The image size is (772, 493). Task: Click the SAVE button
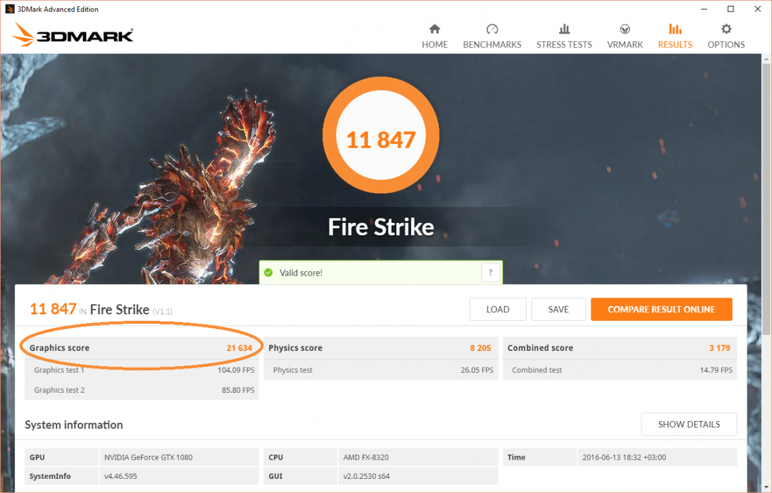point(558,309)
